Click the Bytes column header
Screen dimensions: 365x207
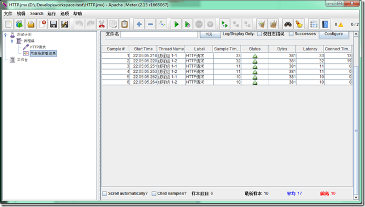tap(282, 49)
